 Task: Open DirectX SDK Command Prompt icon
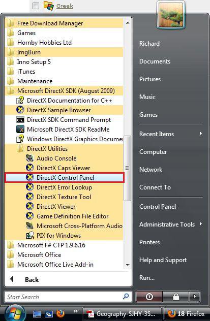click(x=20, y=120)
